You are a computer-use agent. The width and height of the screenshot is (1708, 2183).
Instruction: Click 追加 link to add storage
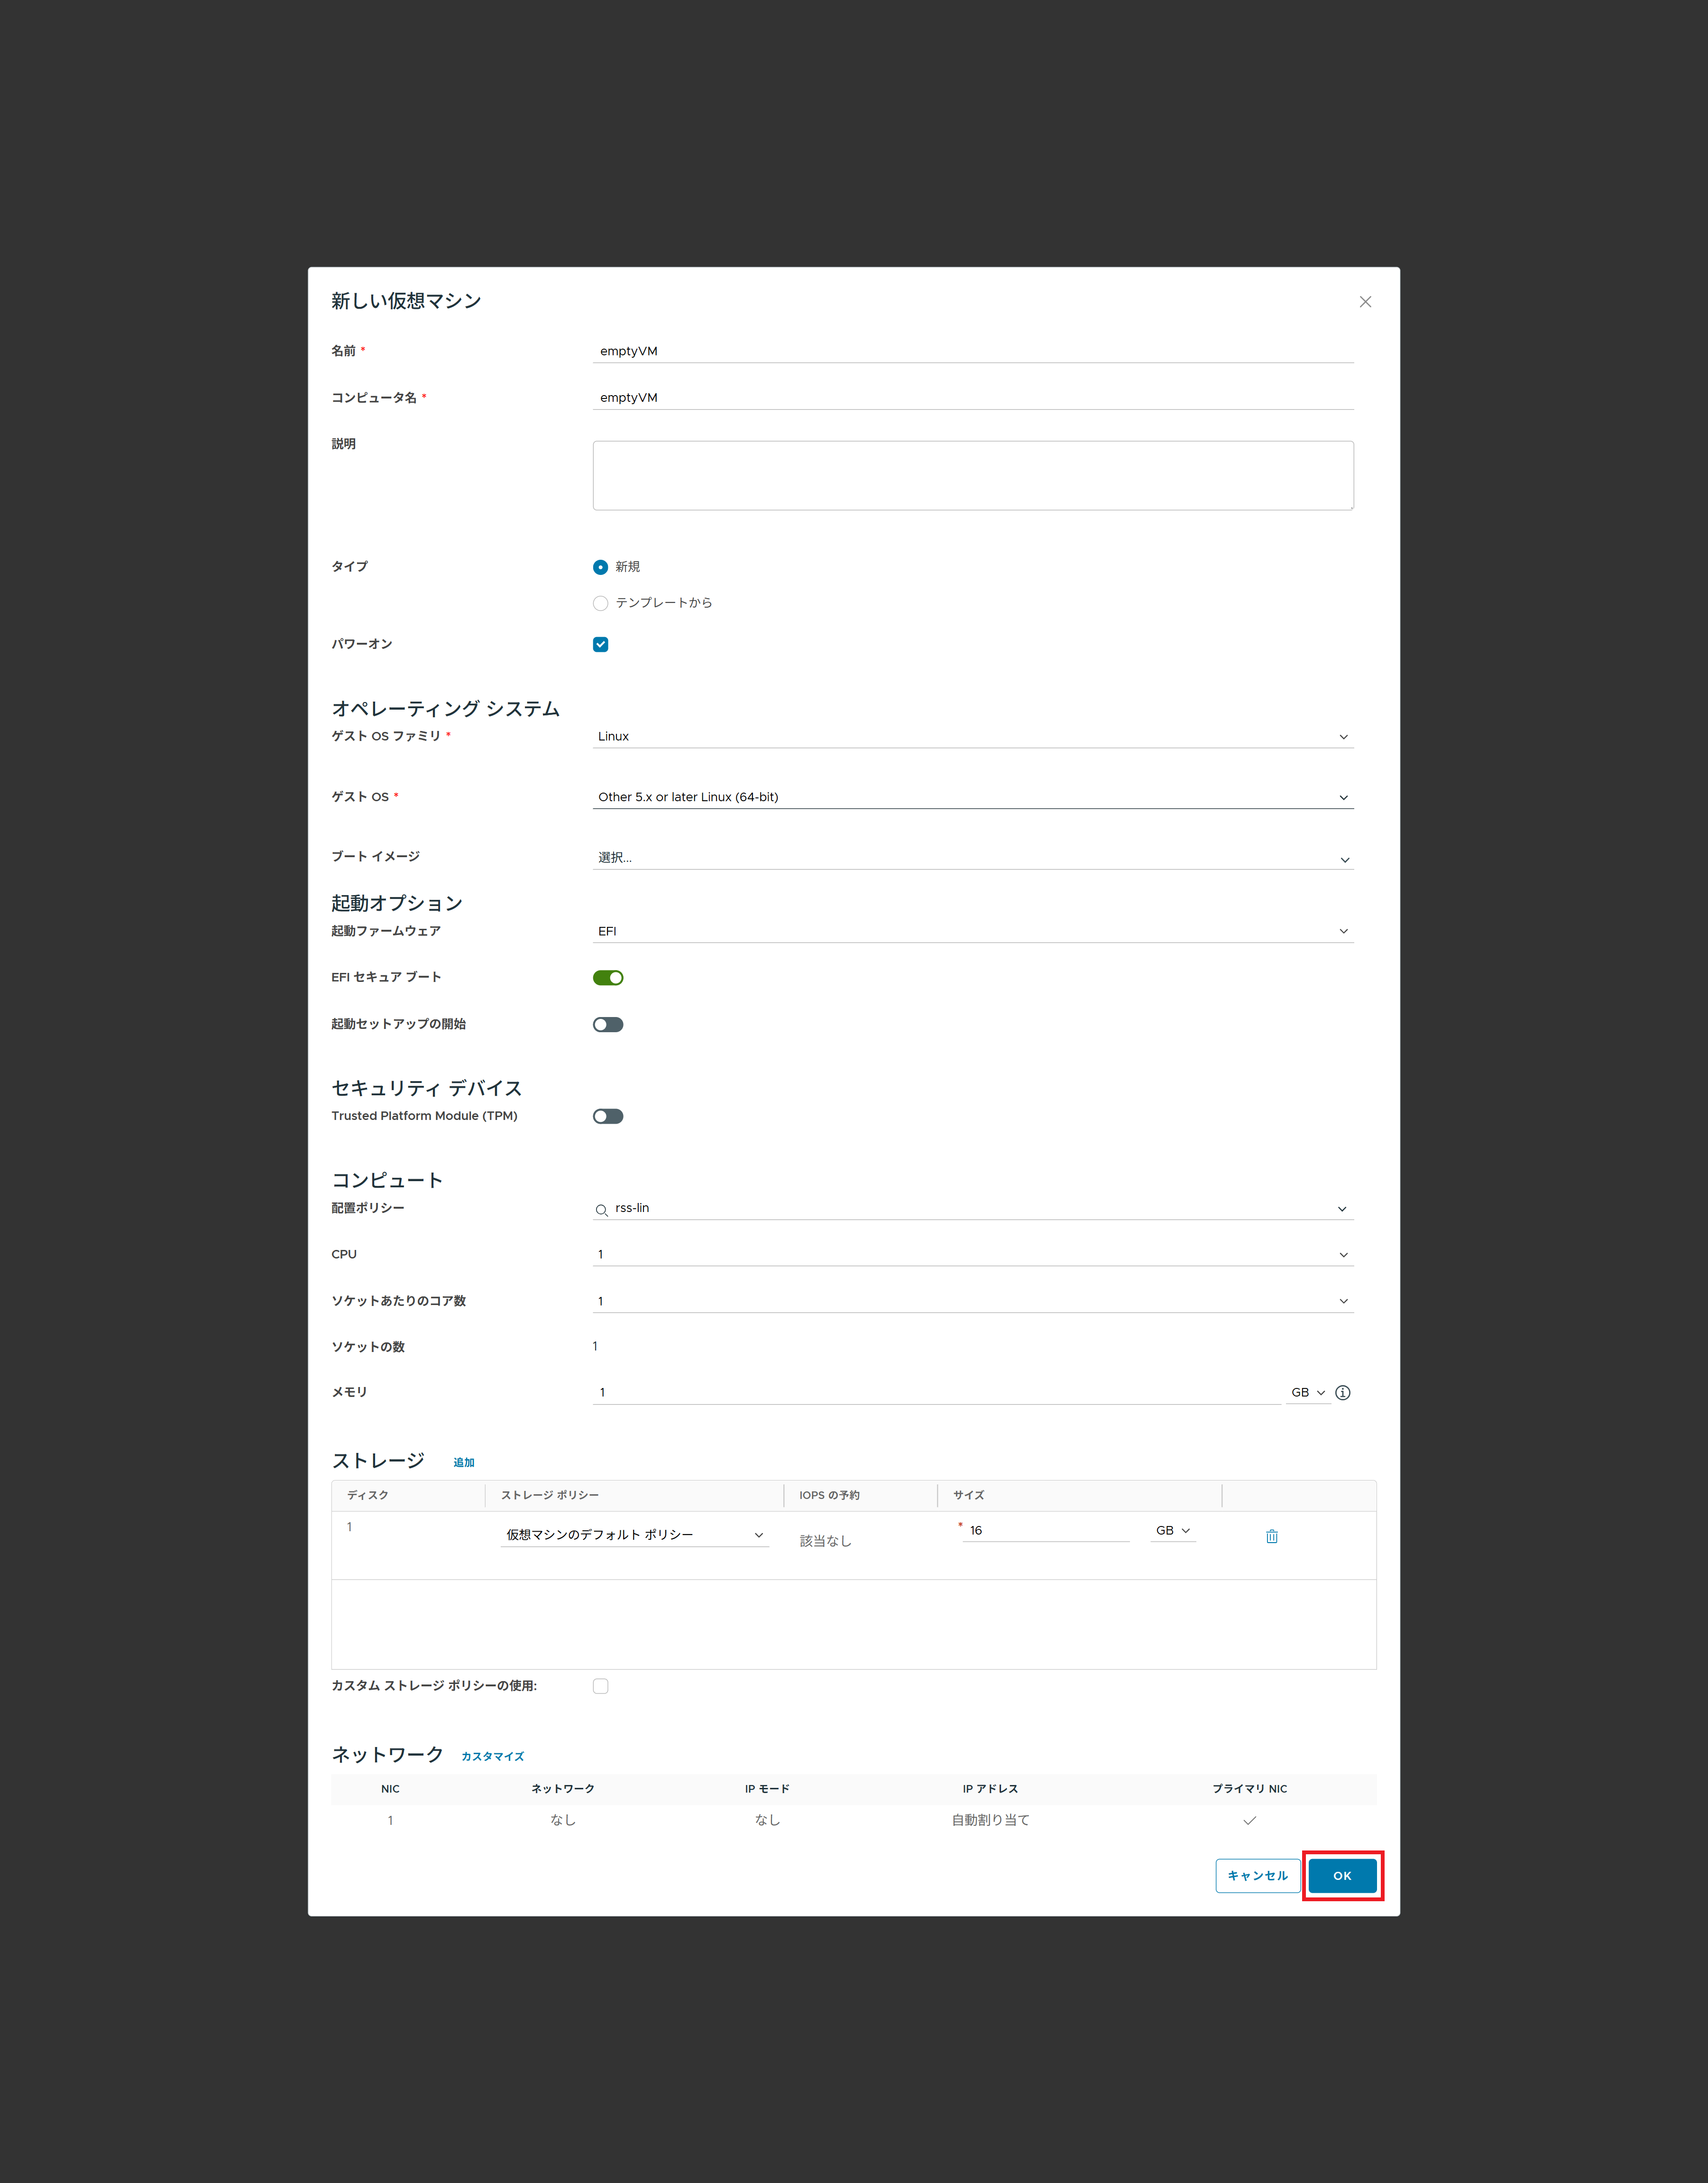point(464,1462)
